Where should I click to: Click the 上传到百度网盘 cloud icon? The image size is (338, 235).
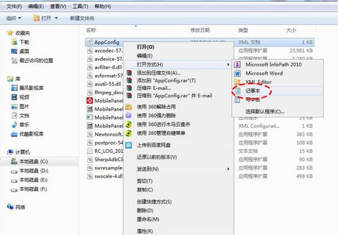tap(129, 146)
